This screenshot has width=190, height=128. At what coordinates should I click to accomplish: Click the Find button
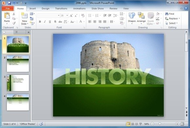pos(169,14)
